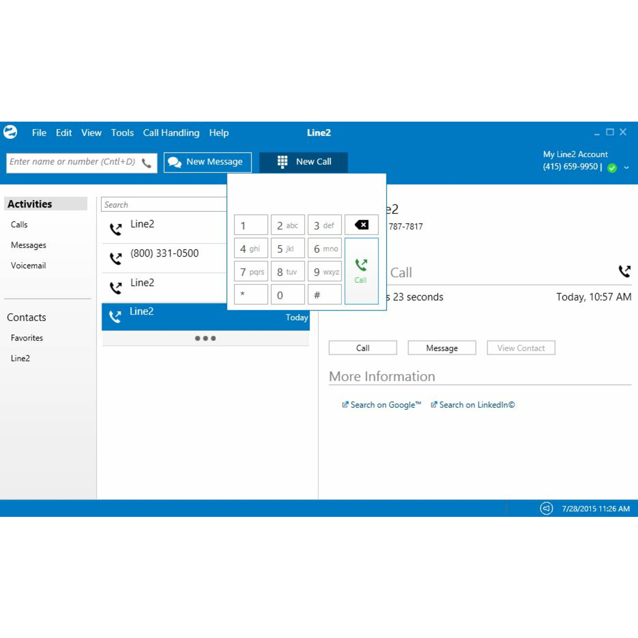Screen dimensions: 638x638
Task: Click the activities Search field
Action: point(163,204)
